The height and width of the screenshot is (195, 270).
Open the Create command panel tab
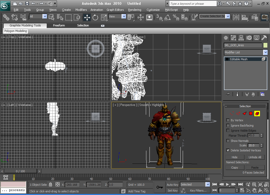pos(226,38)
